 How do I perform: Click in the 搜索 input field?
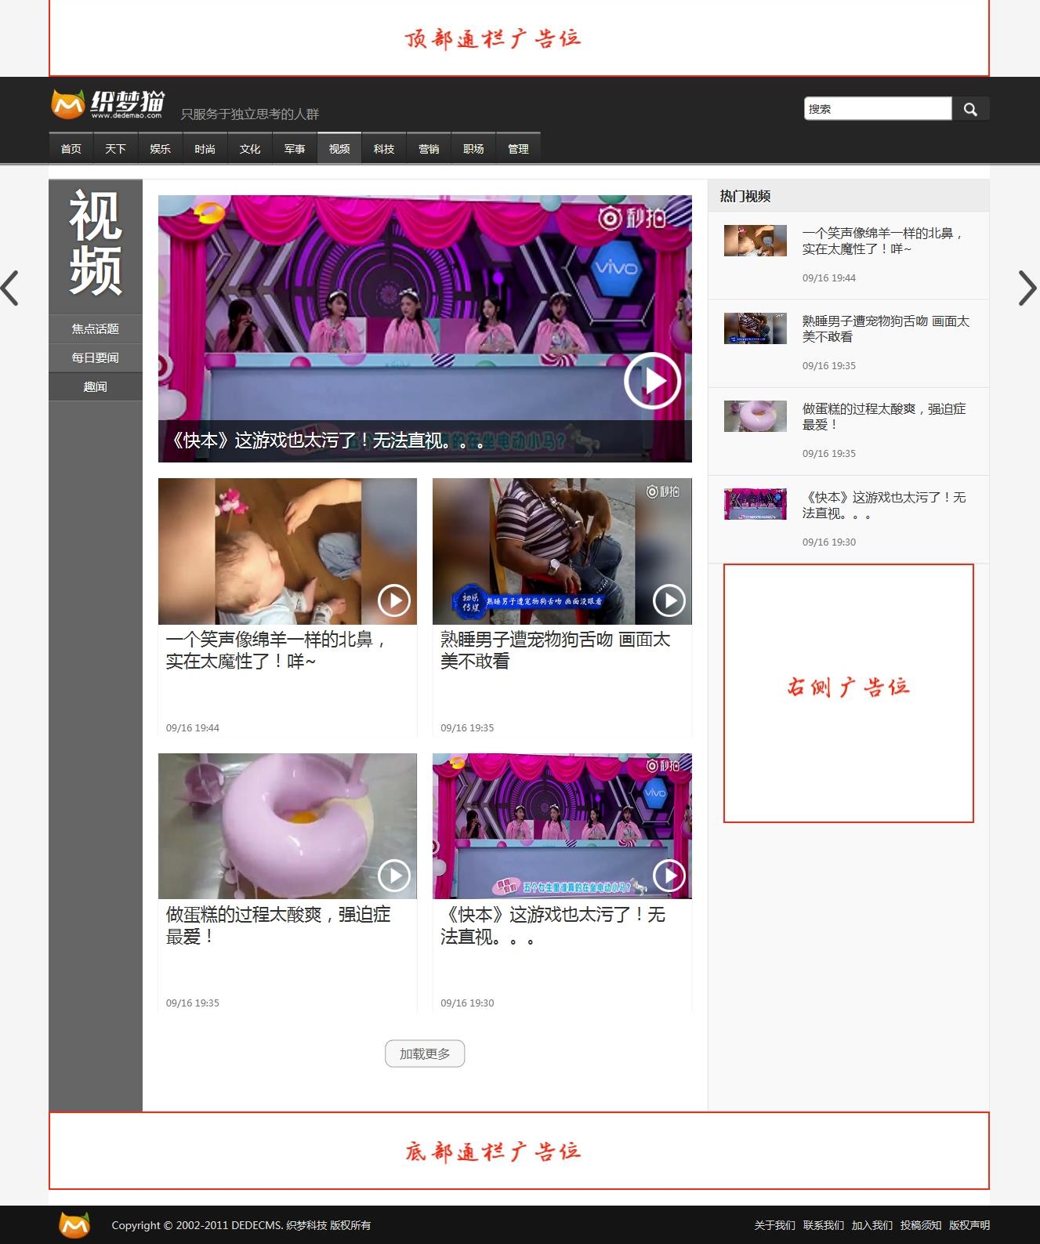878,109
